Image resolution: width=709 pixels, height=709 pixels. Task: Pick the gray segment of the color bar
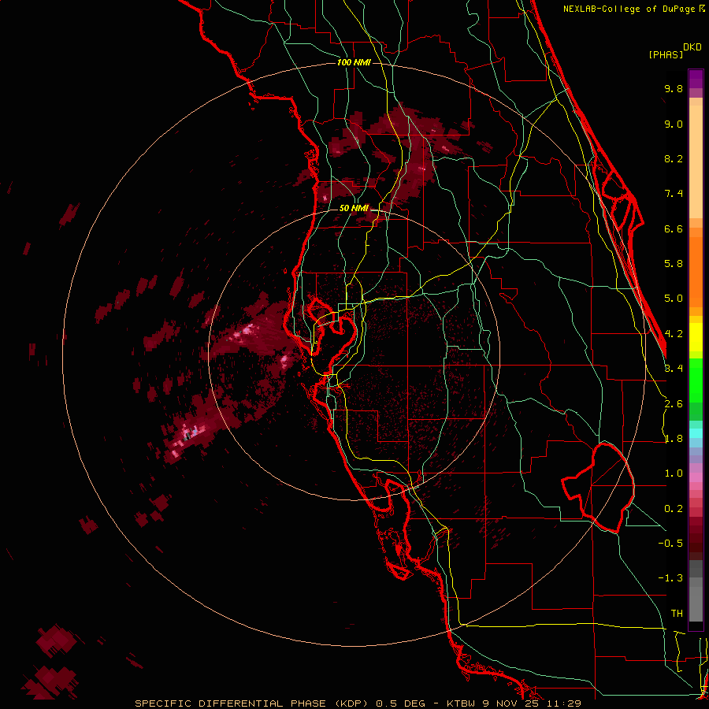pos(696,592)
